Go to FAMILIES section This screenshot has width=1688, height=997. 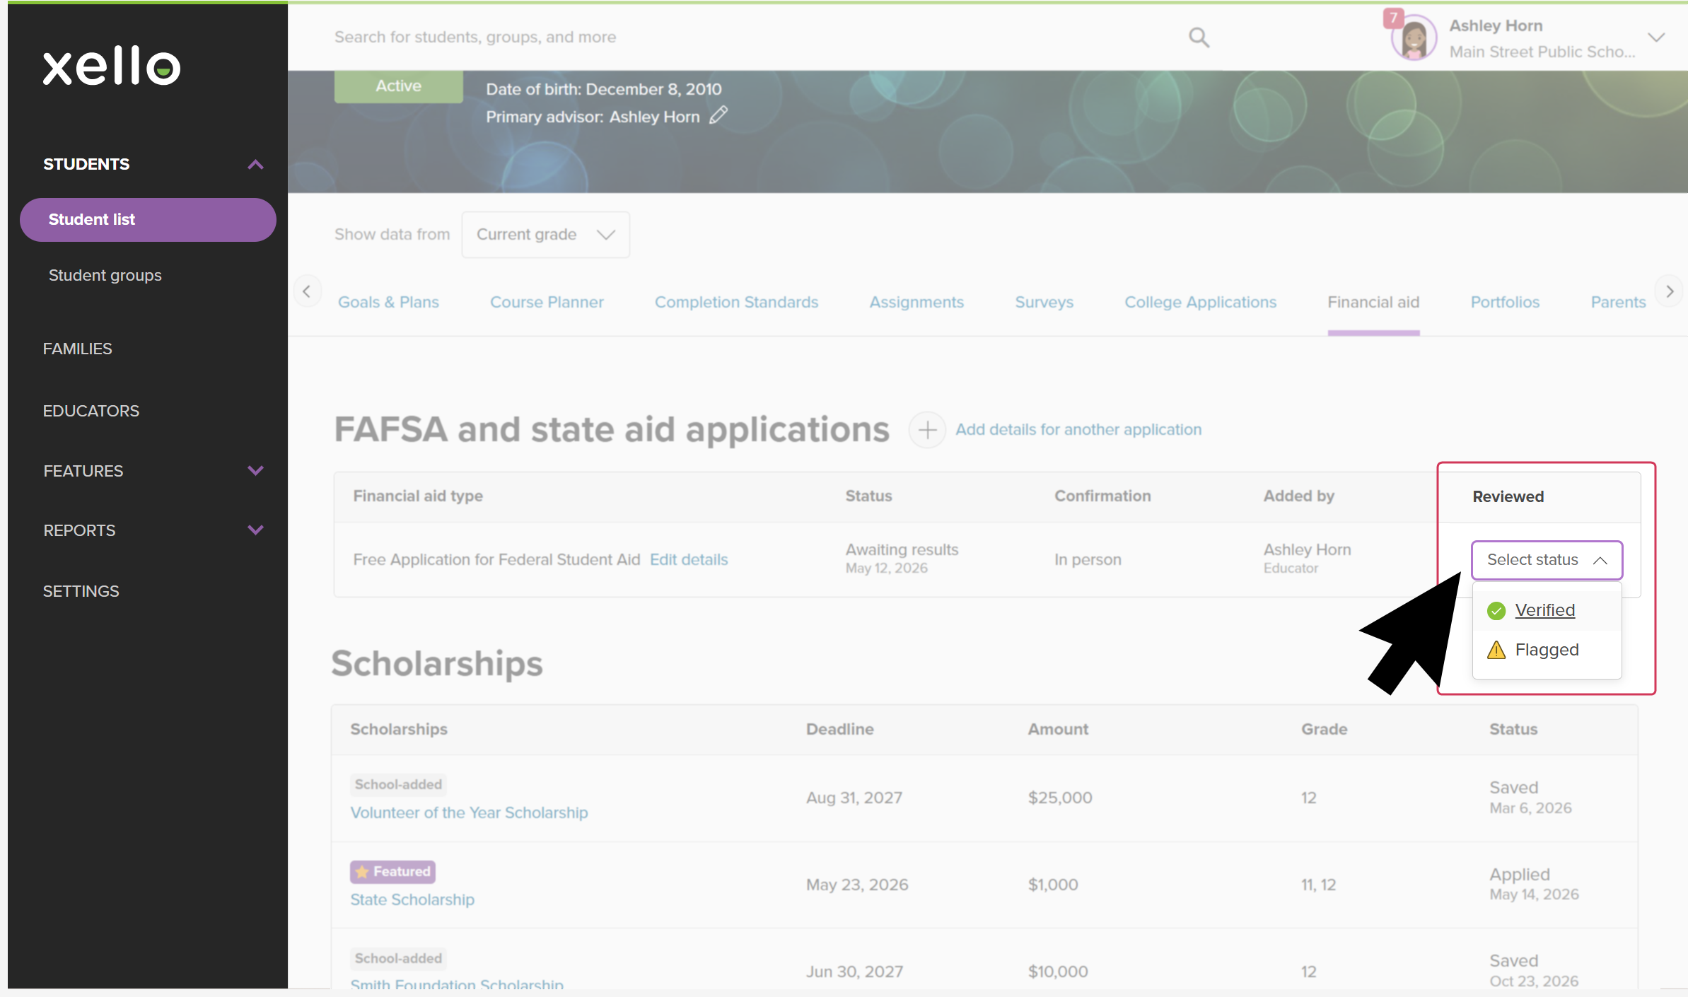click(77, 349)
